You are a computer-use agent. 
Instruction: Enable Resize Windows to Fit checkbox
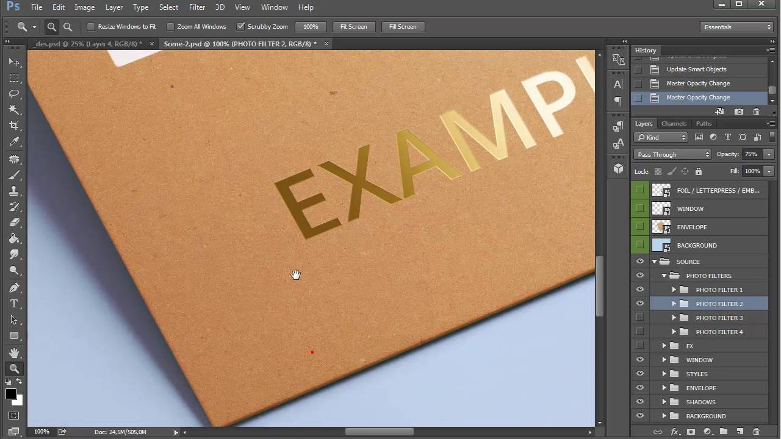(x=91, y=27)
